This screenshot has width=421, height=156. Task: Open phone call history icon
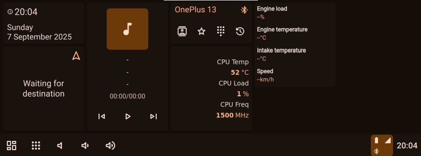pyautogui.click(x=240, y=31)
